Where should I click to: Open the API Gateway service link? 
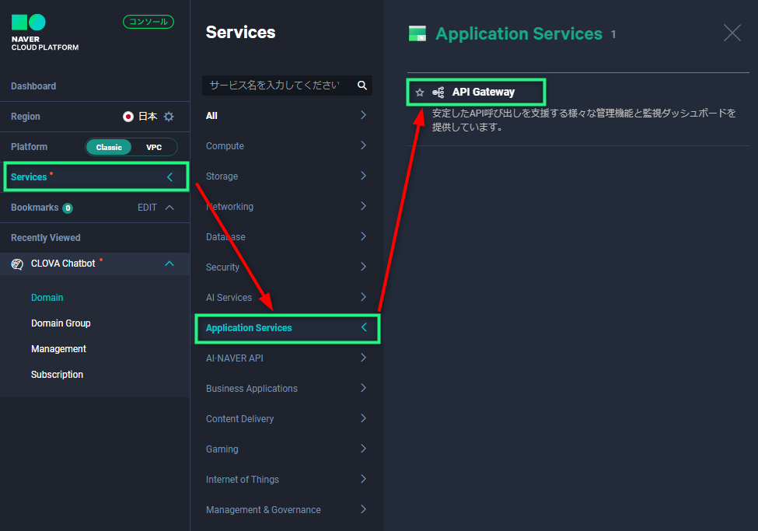tap(483, 93)
